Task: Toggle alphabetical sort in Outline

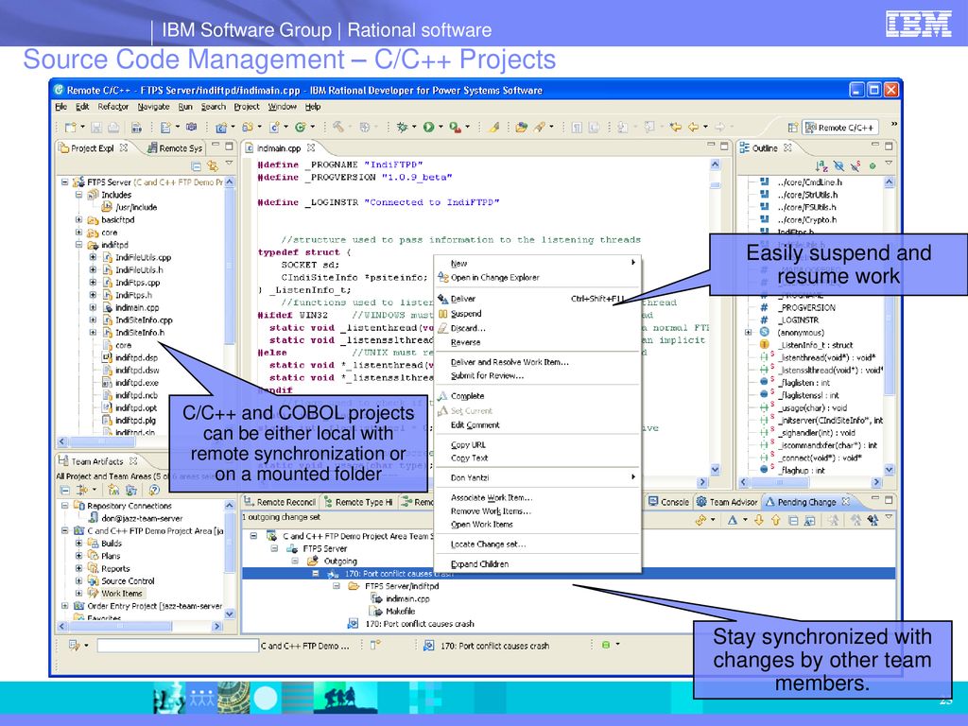Action: 821,165
